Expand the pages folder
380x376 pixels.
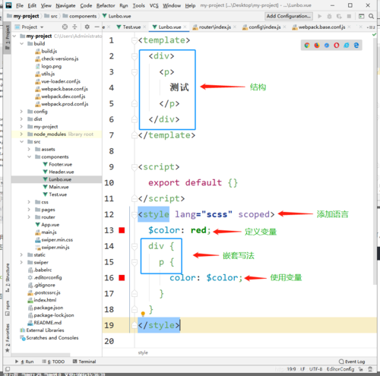pyautogui.click(x=29, y=210)
